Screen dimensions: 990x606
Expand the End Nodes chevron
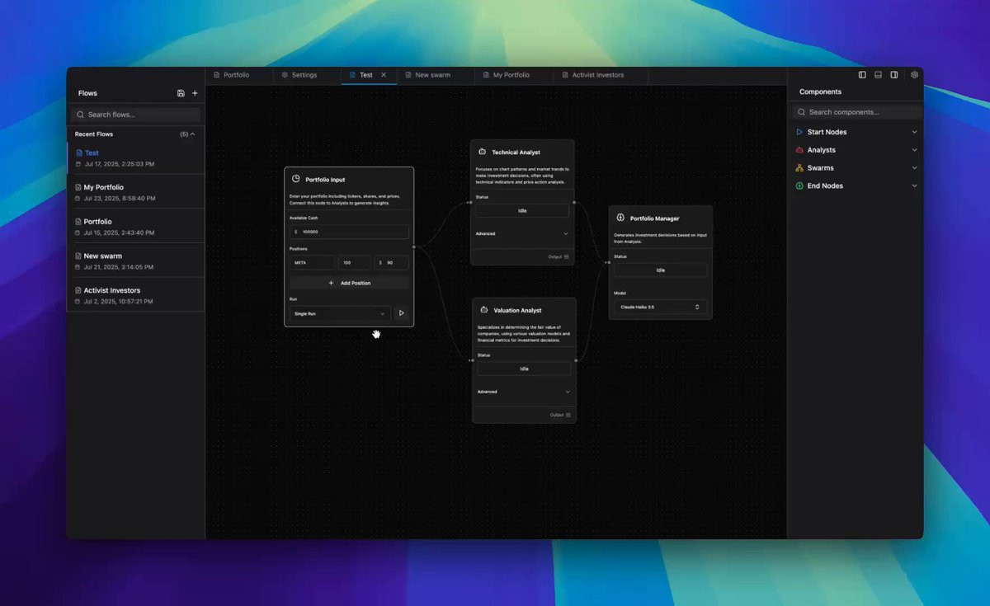coord(914,186)
